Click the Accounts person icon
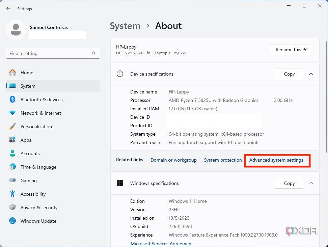The image size is (328, 247). [x=12, y=153]
